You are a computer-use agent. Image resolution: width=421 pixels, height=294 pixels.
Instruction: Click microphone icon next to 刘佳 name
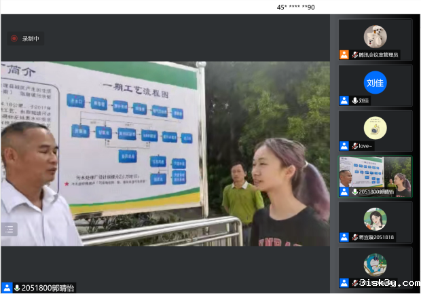coord(354,100)
